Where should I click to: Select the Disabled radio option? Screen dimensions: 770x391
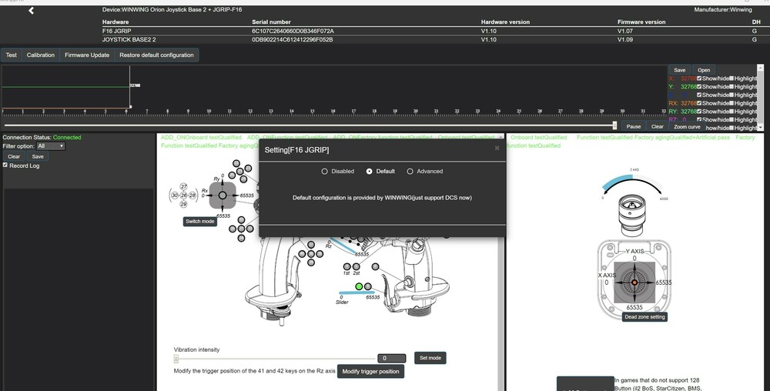[325, 171]
